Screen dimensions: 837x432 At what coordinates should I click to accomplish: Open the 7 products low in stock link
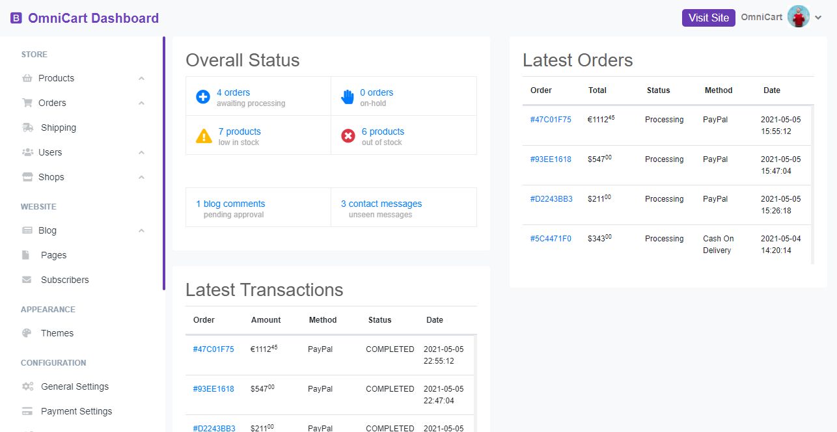[240, 131]
